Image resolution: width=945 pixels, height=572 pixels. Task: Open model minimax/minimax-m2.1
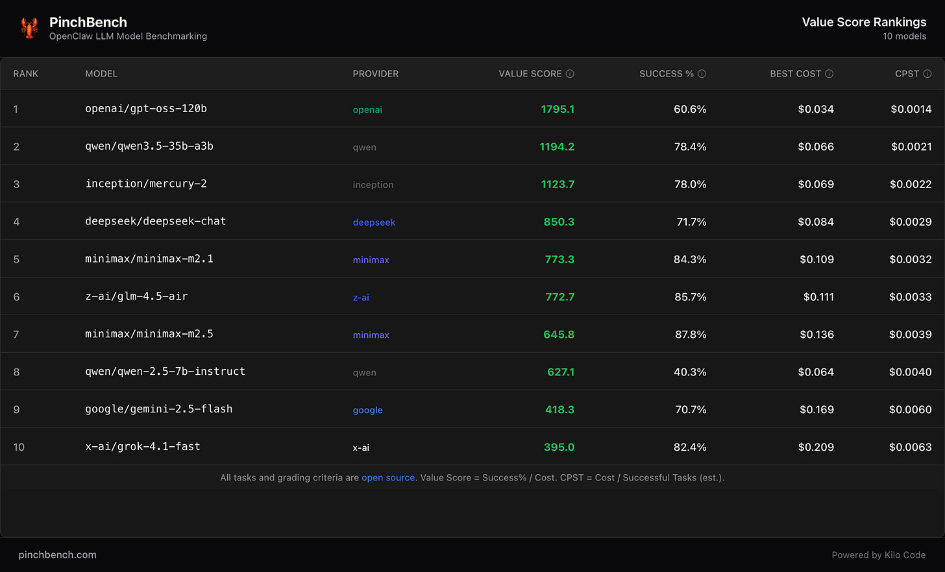point(149,259)
